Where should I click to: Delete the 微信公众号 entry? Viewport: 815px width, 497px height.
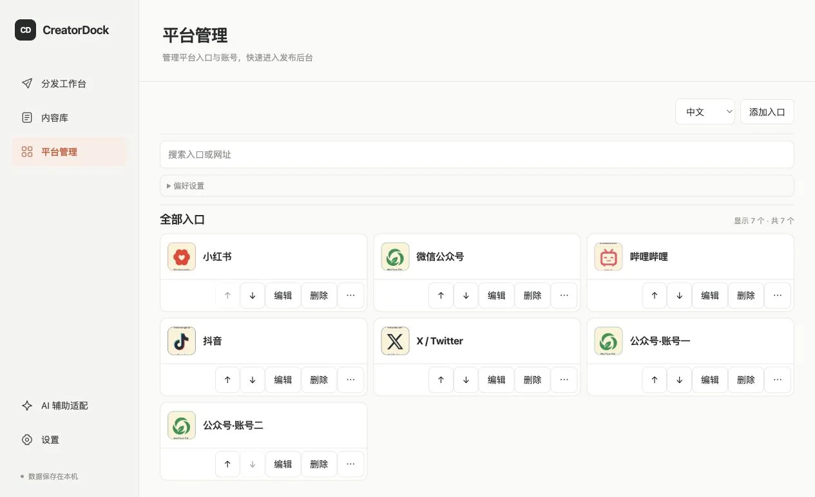(532, 295)
